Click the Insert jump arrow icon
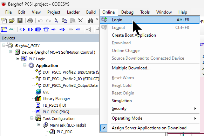This screenshot has height=136, width=204. 54,30
